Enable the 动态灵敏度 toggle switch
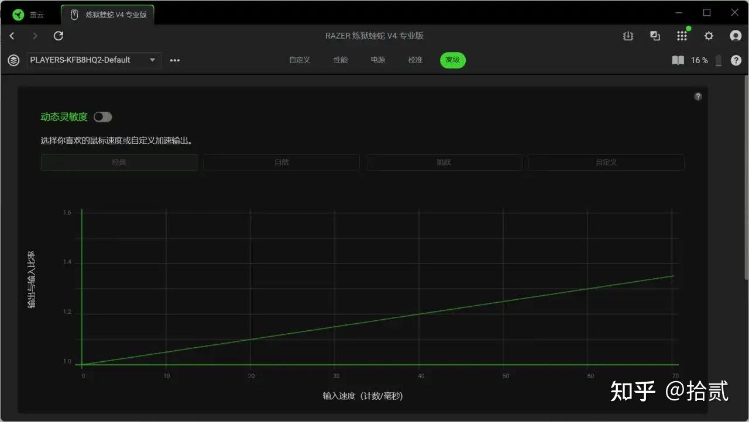This screenshot has width=749, height=422. (x=103, y=117)
